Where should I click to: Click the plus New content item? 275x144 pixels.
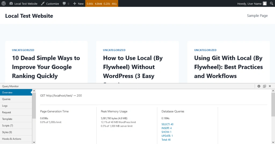point(78,4)
